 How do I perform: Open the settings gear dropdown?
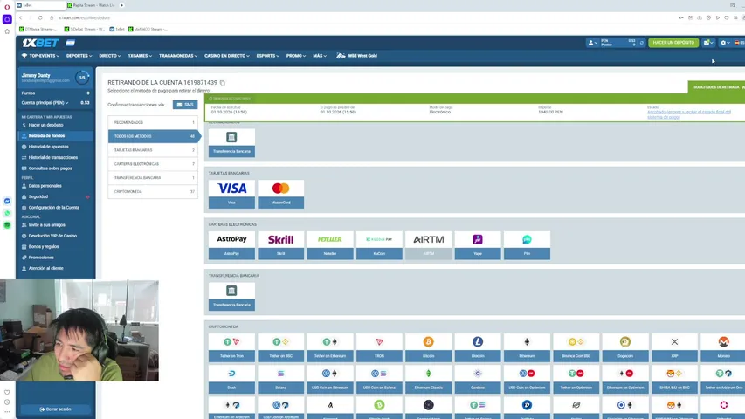pyautogui.click(x=725, y=43)
